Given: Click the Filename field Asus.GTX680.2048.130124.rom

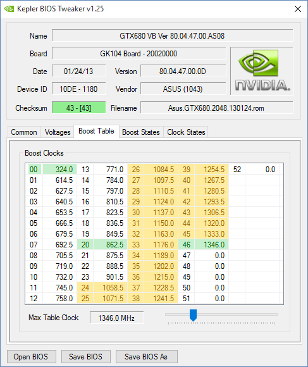Looking at the screenshot, I should point(216,108).
